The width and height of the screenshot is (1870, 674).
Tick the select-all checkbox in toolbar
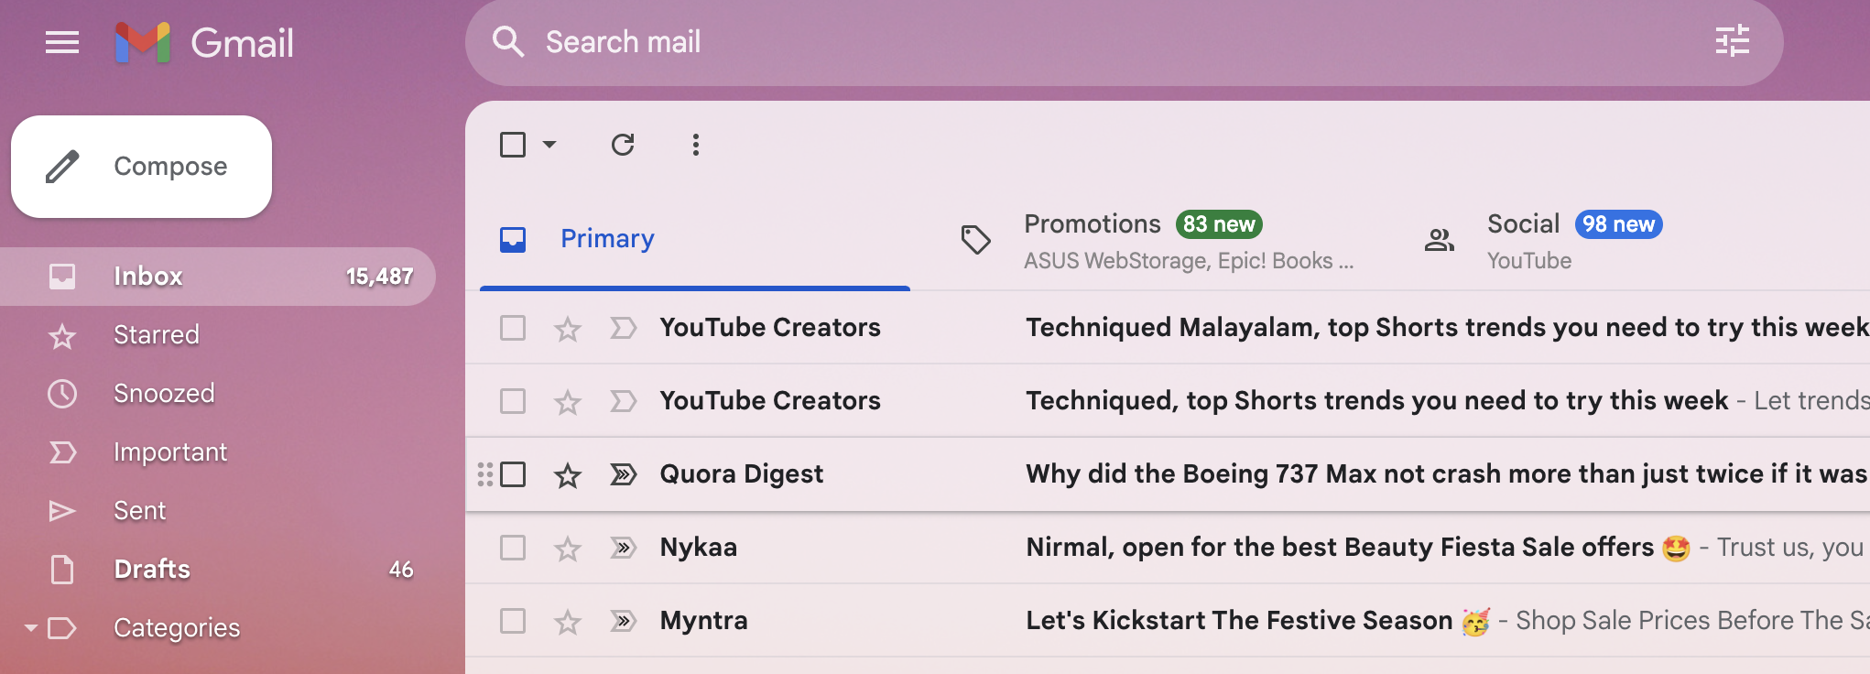pyautogui.click(x=513, y=145)
